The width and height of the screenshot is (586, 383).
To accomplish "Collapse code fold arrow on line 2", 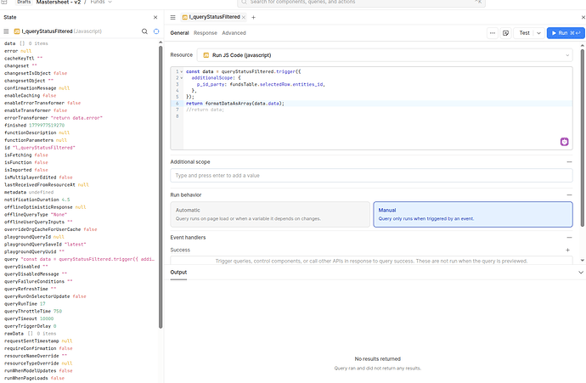I will click(182, 78).
